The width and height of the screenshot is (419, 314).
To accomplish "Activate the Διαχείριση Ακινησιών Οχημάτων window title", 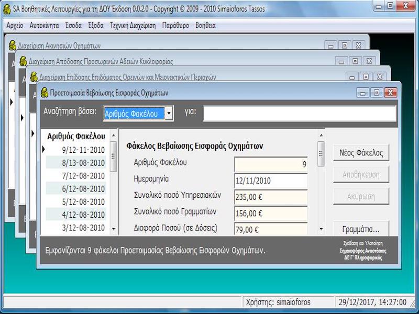I will point(59,46).
